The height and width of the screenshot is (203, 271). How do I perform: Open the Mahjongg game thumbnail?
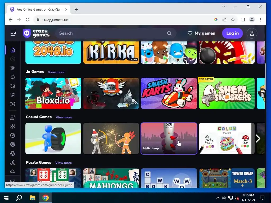(x=111, y=178)
